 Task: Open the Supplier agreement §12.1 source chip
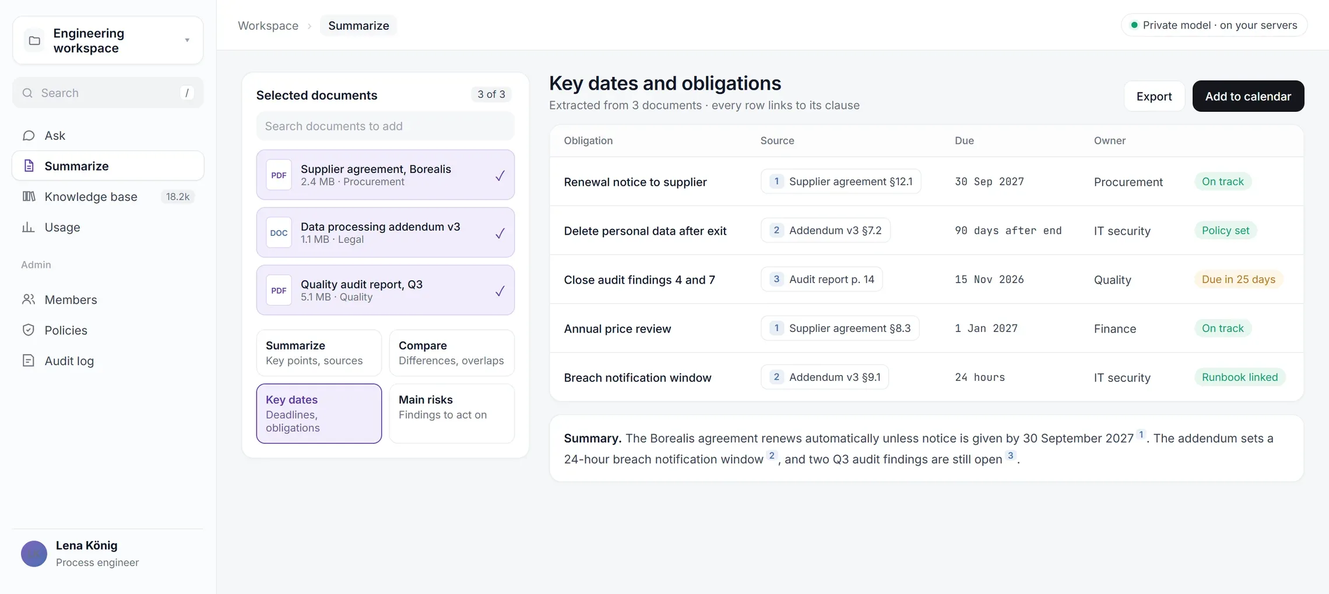coord(841,182)
